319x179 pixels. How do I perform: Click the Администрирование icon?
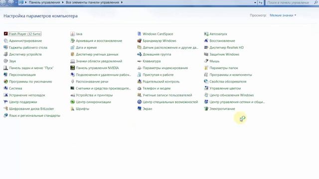point(5,41)
